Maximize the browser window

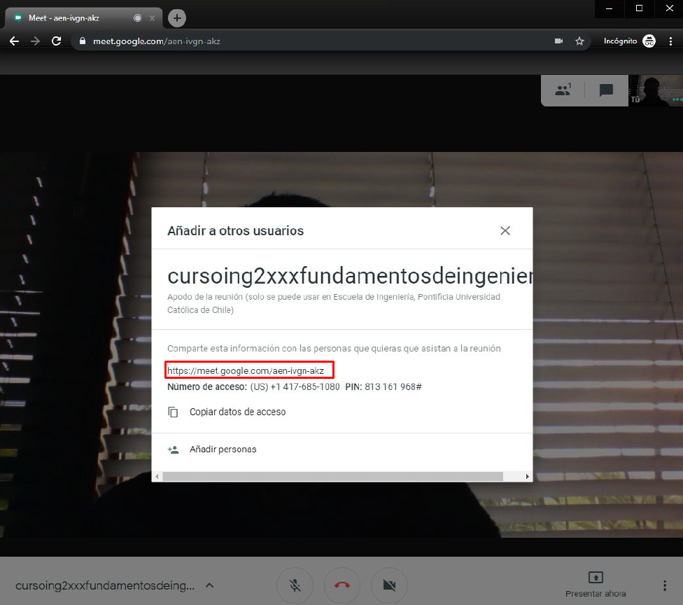[639, 8]
